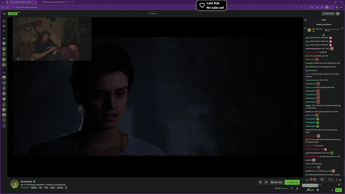Collapse the chat panel arrow icon
The height and width of the screenshot is (194, 345).
pyautogui.click(x=305, y=20)
